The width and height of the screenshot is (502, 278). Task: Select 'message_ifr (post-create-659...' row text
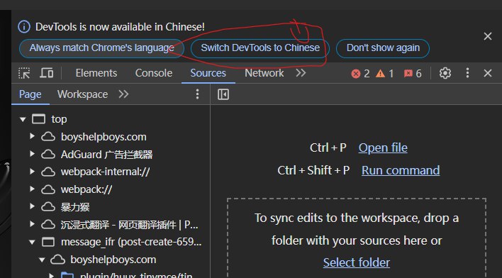pyautogui.click(x=131, y=242)
